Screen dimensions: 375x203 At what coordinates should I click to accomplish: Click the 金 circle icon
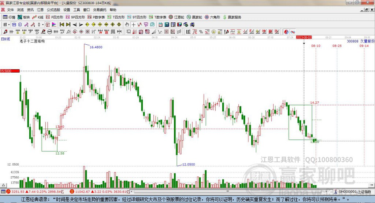click(214, 32)
